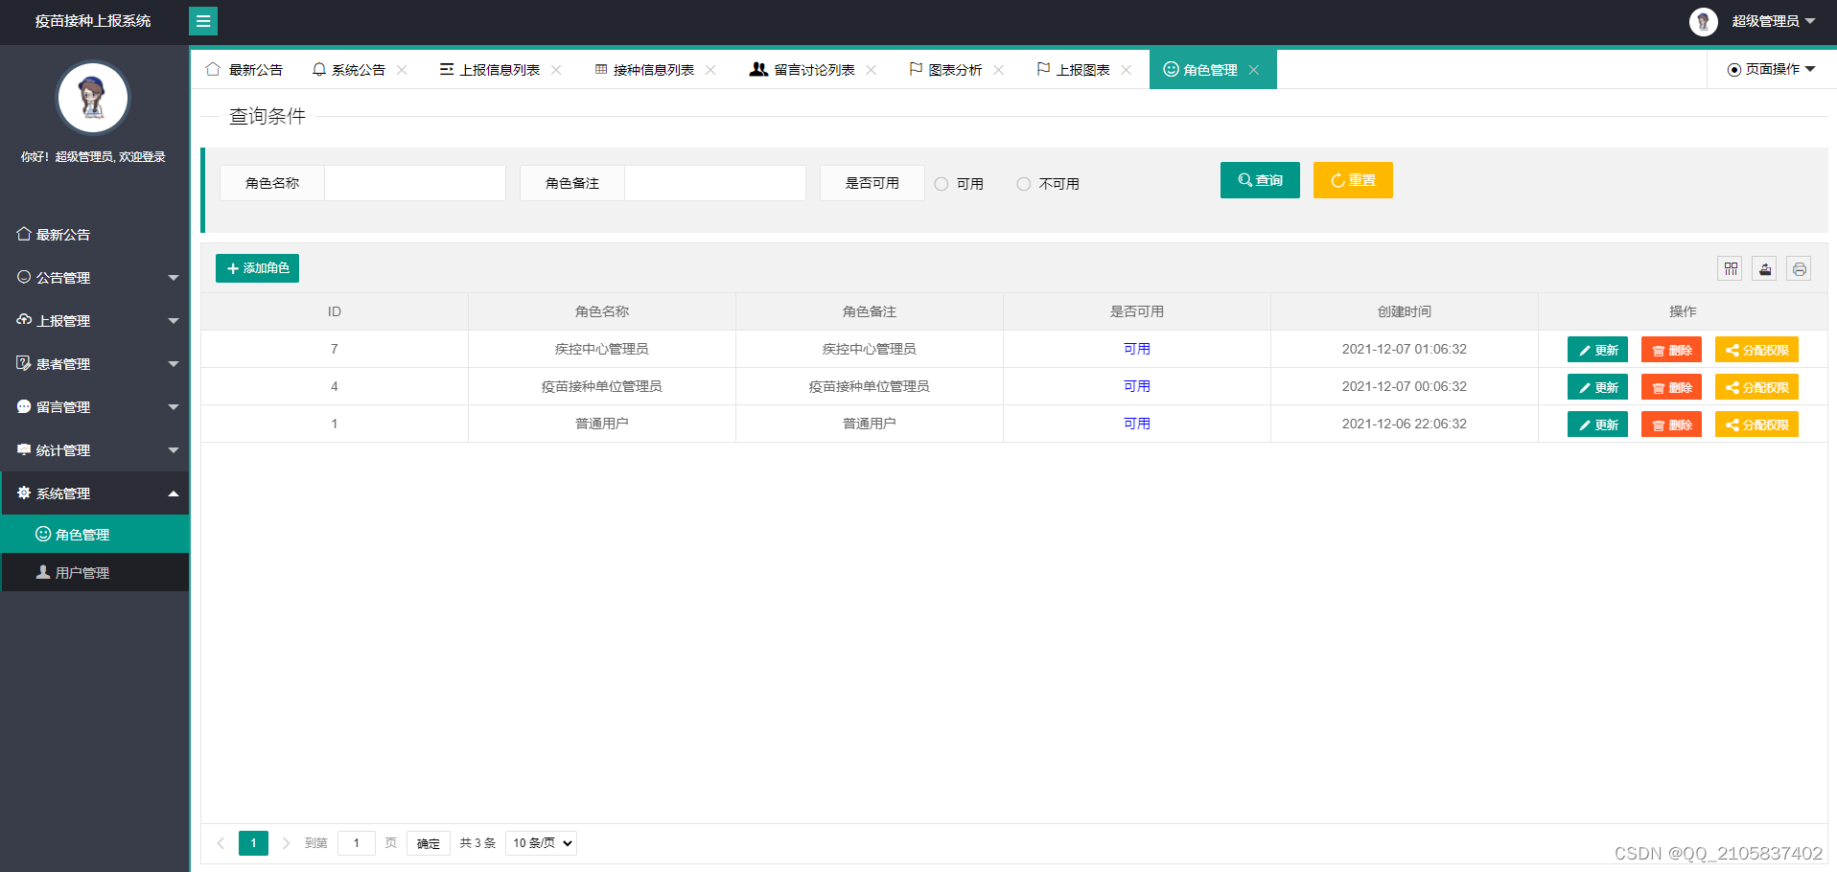Open 用户管理 sidebar submenu item
Viewport: 1837px width, 872px height.
(95, 573)
